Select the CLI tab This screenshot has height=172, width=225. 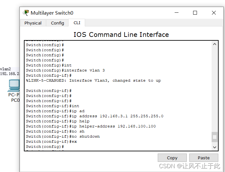coord(77,23)
